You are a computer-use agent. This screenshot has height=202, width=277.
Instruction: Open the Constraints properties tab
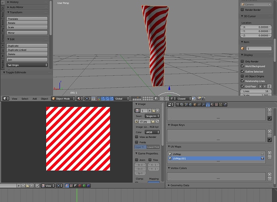[x=199, y=105]
